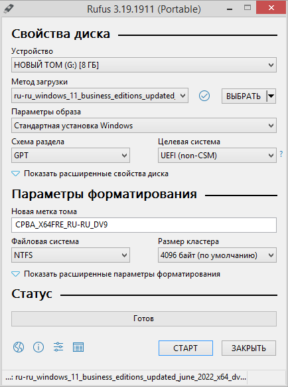Open the Целевая система UEFI dropdown
This screenshot has height=387, width=288.
pos(217,155)
